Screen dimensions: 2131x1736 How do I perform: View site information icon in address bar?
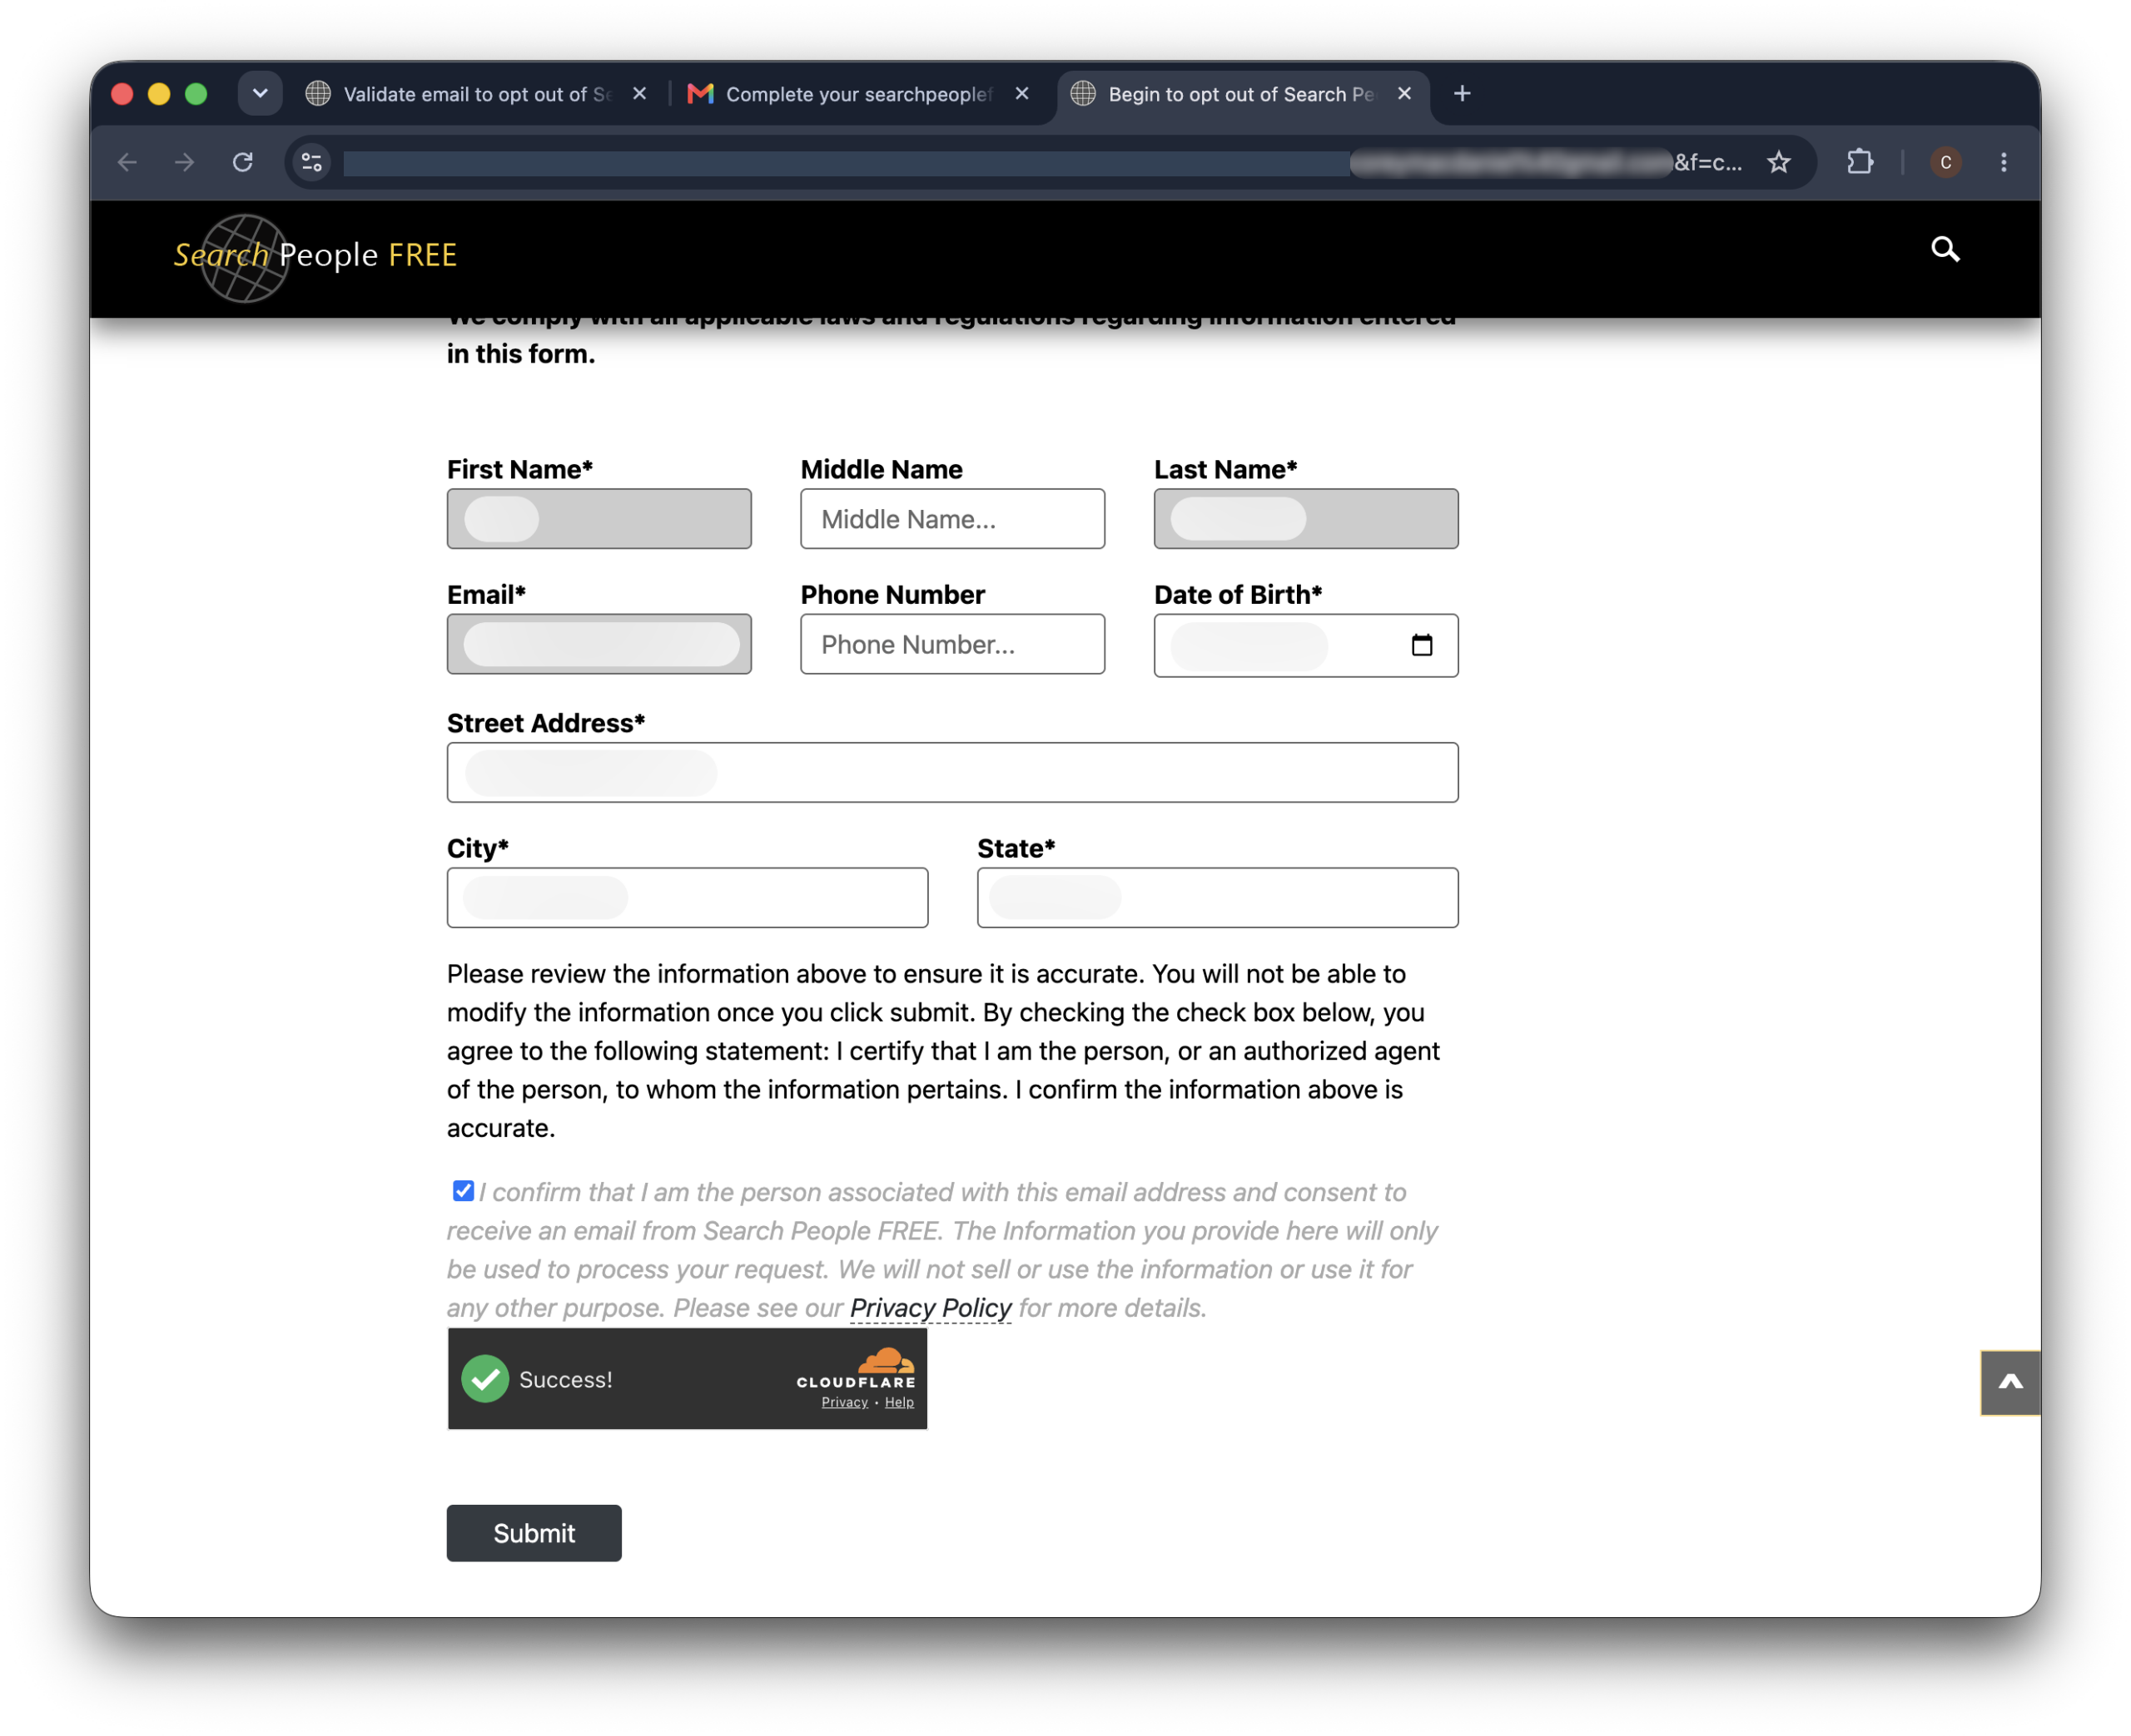(x=312, y=162)
